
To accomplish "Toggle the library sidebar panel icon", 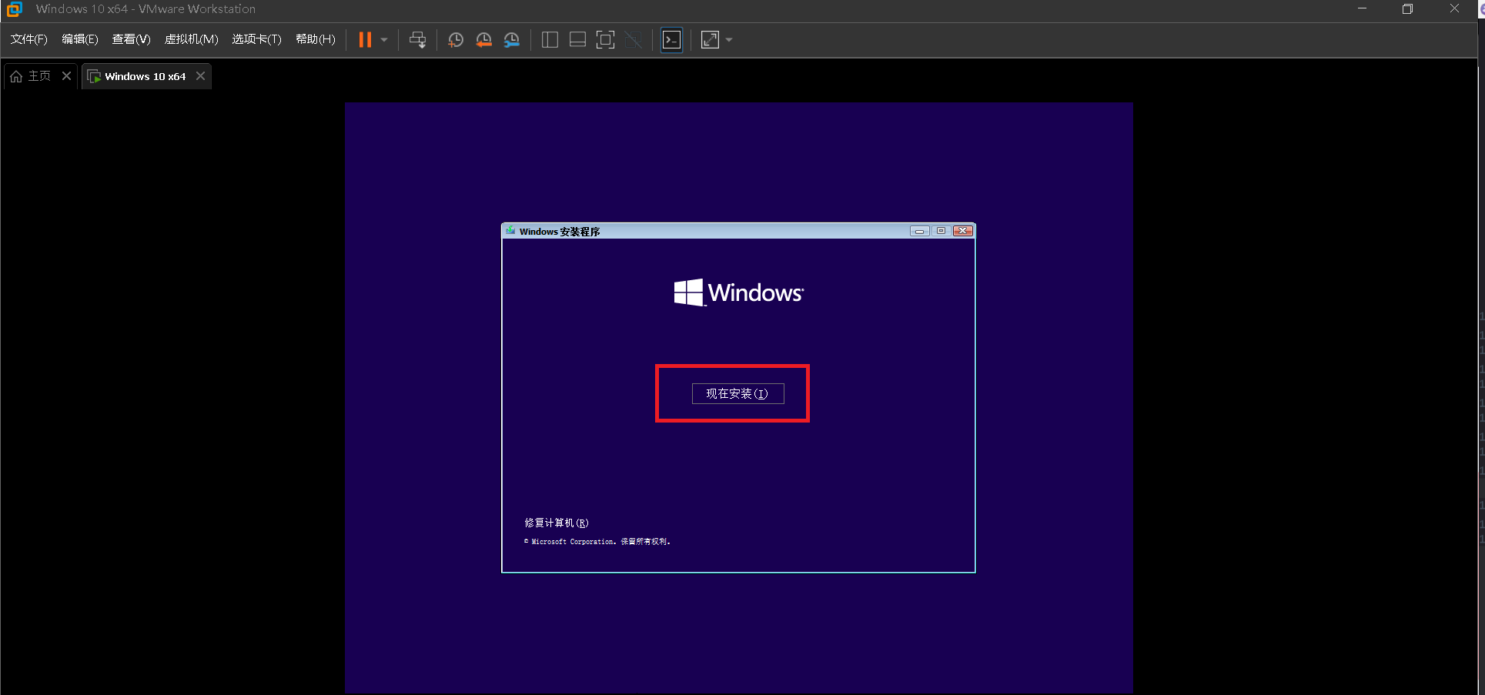I will [550, 40].
